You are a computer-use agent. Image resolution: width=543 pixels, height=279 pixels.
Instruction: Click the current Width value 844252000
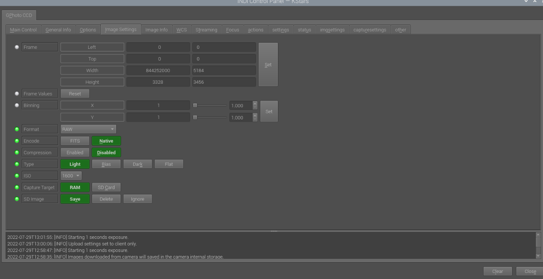click(158, 70)
